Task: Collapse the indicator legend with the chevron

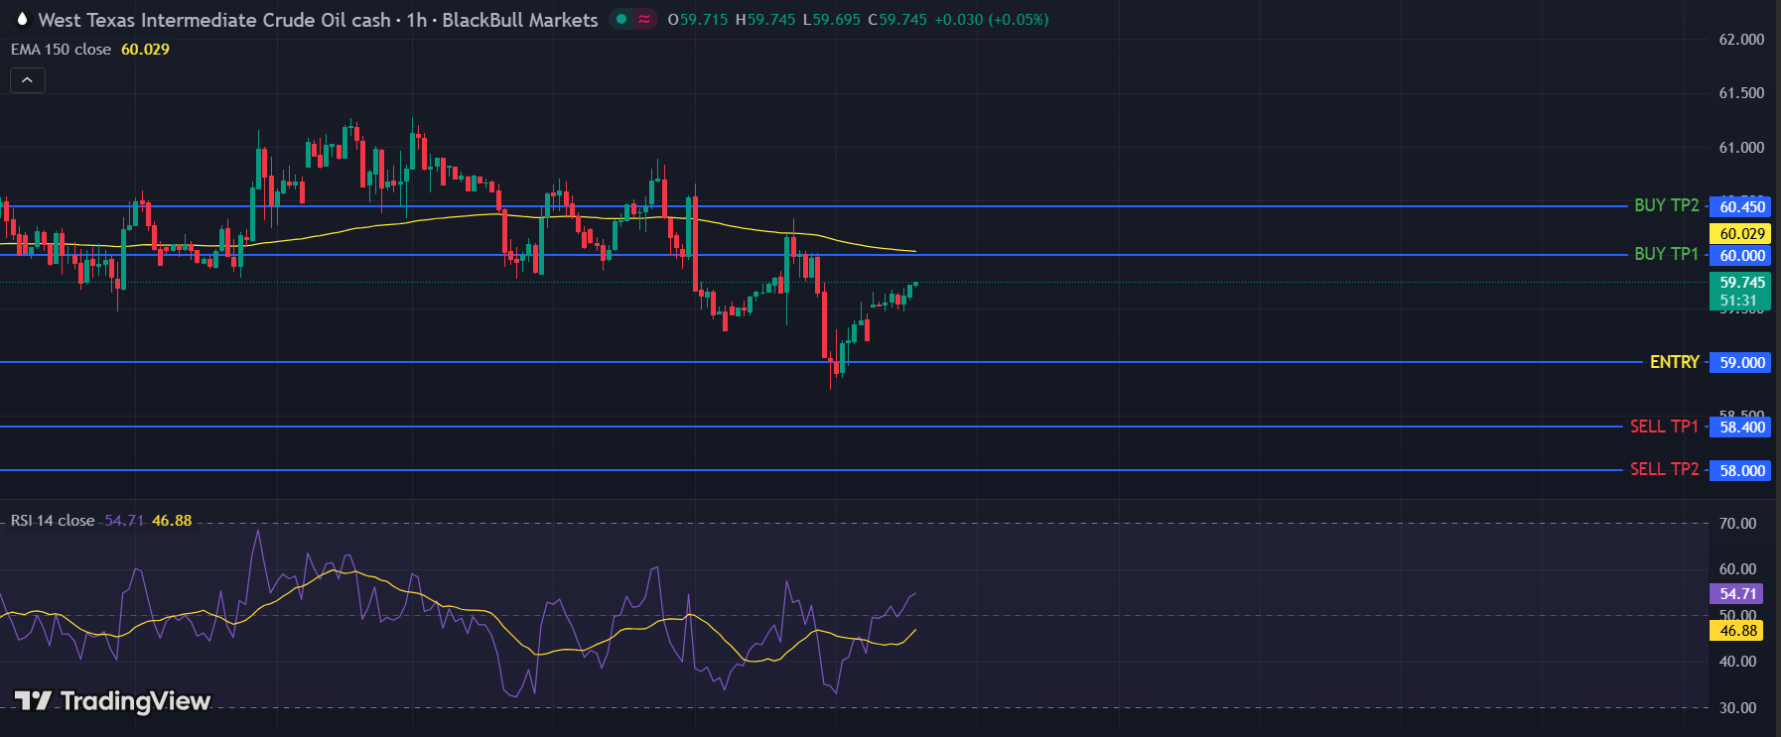Action: coord(28,80)
